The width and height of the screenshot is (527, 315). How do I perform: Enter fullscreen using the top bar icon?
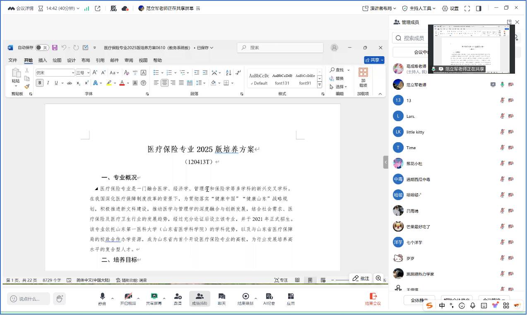pyautogui.click(x=467, y=8)
